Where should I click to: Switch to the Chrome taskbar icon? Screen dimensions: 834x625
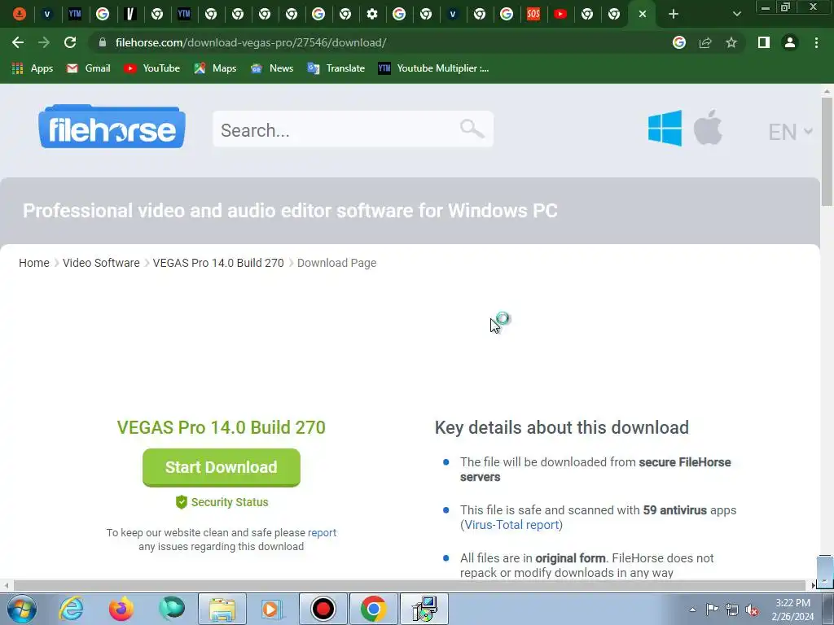coord(373,609)
